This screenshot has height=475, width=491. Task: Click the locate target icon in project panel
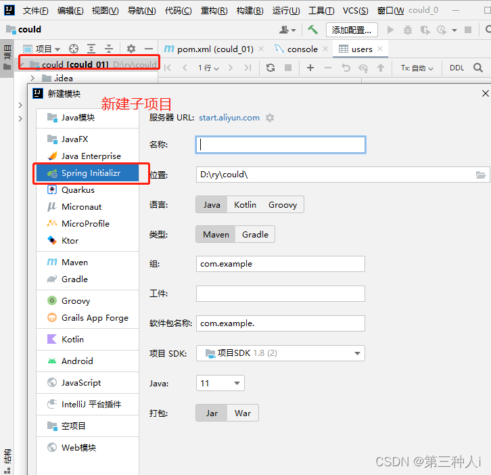tap(74, 49)
